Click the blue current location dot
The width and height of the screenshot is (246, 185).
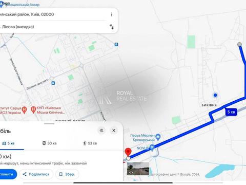215,95
